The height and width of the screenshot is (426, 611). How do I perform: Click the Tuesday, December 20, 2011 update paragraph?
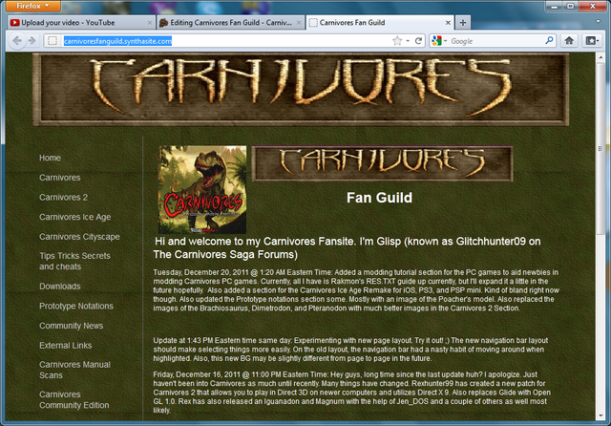click(356, 290)
